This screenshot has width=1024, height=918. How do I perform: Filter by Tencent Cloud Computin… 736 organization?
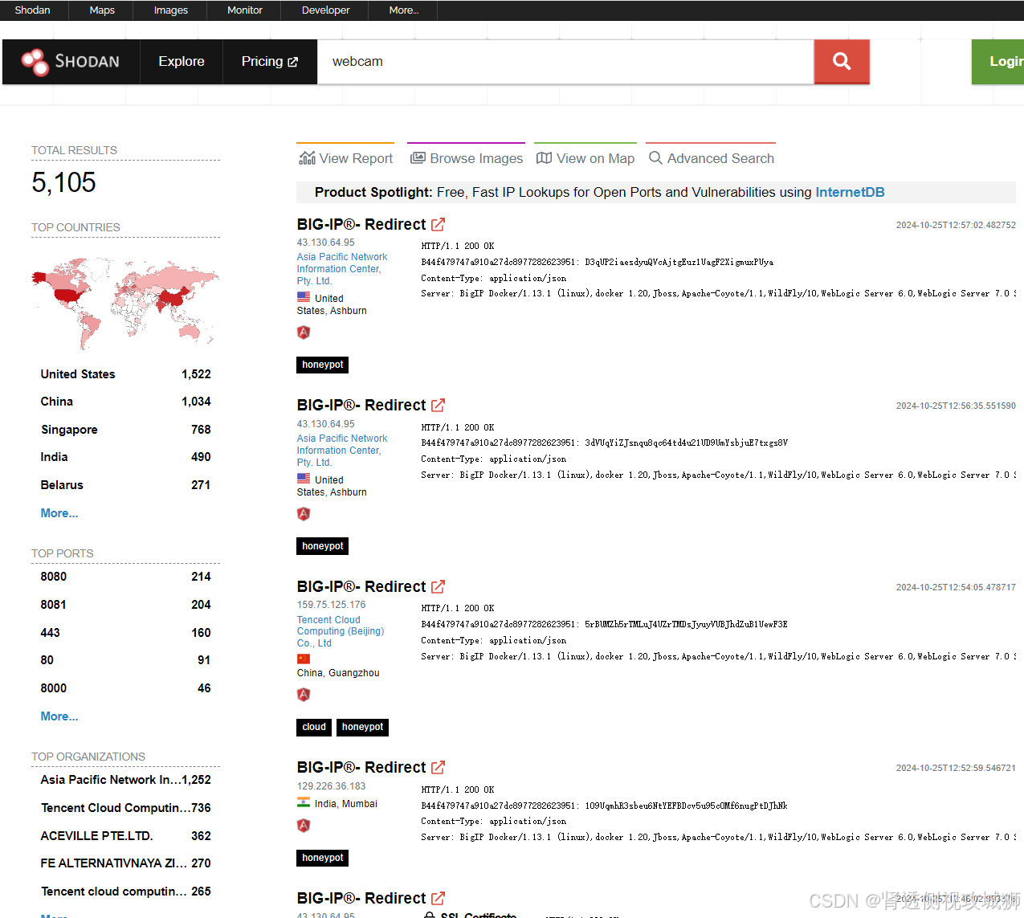click(x=125, y=808)
